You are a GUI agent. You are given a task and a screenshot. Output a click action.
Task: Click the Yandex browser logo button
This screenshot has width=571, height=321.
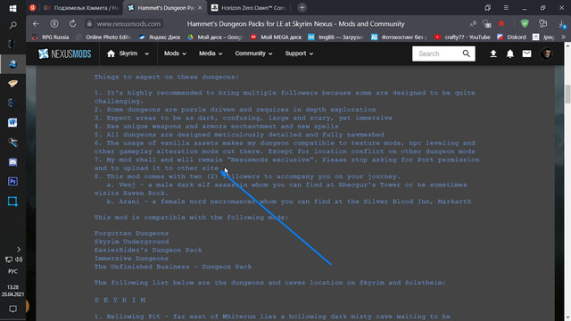pos(33,8)
